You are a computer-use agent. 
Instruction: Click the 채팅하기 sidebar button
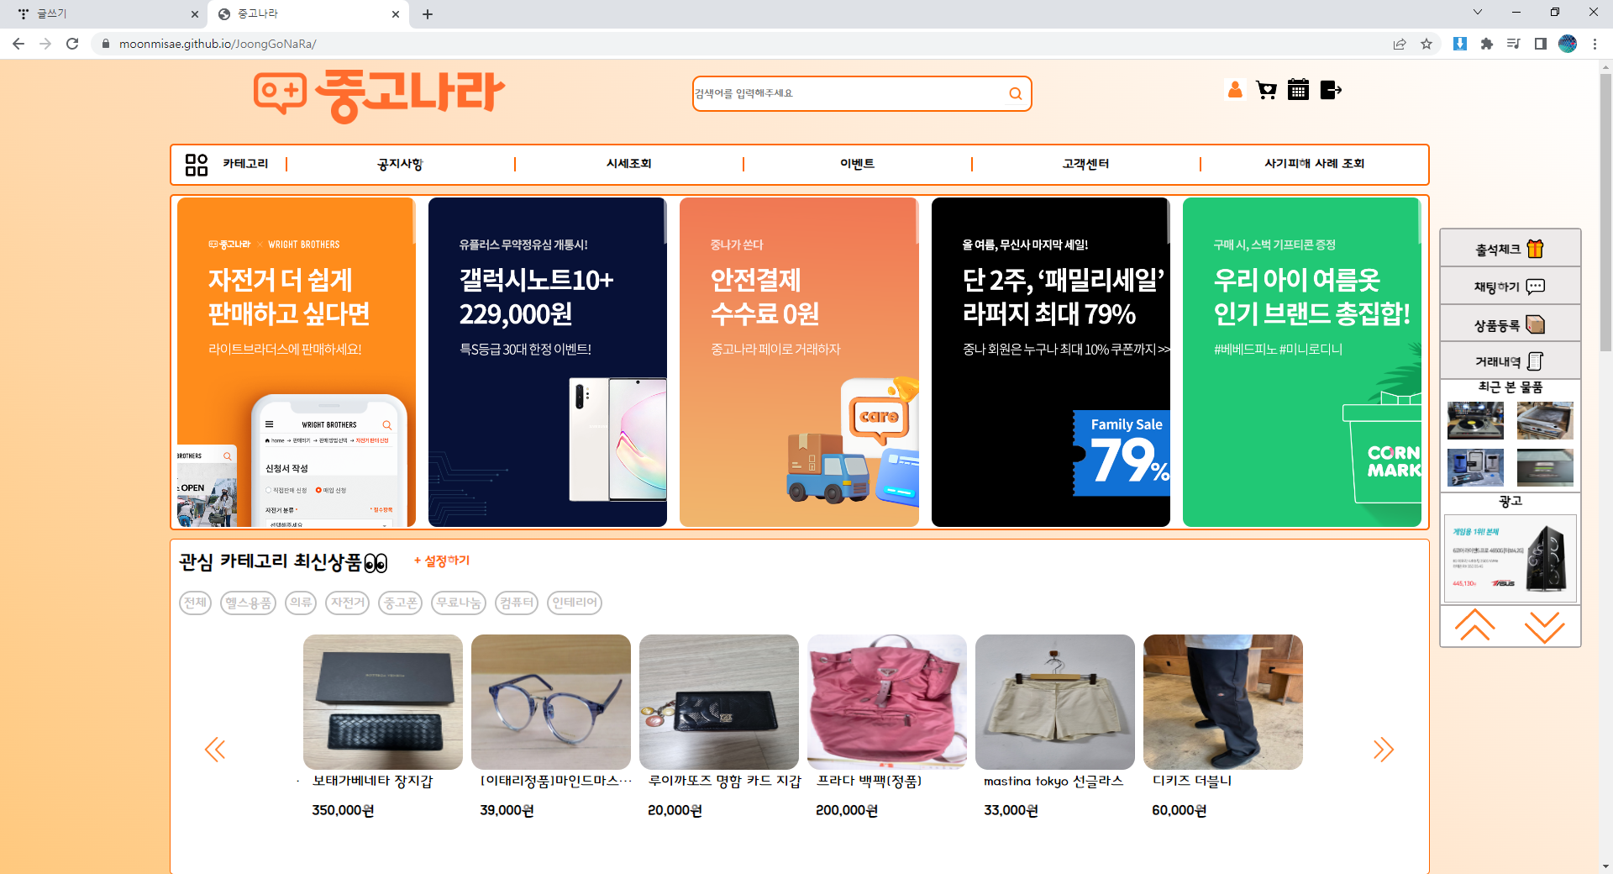click(1510, 287)
